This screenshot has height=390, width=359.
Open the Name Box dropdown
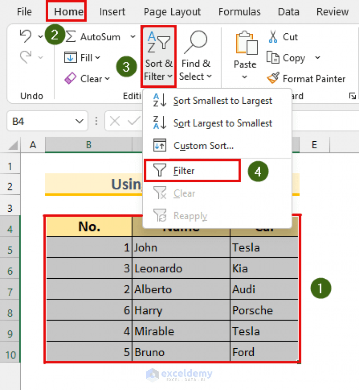point(78,121)
